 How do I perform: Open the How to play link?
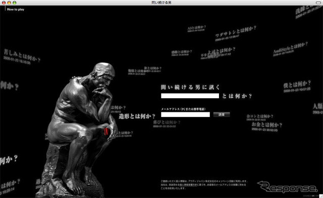point(16,9)
